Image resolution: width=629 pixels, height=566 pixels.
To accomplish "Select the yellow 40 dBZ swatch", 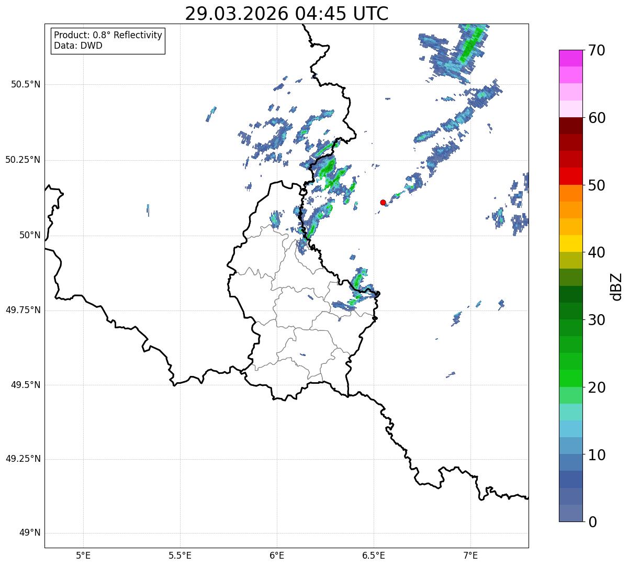I will click(x=570, y=243).
